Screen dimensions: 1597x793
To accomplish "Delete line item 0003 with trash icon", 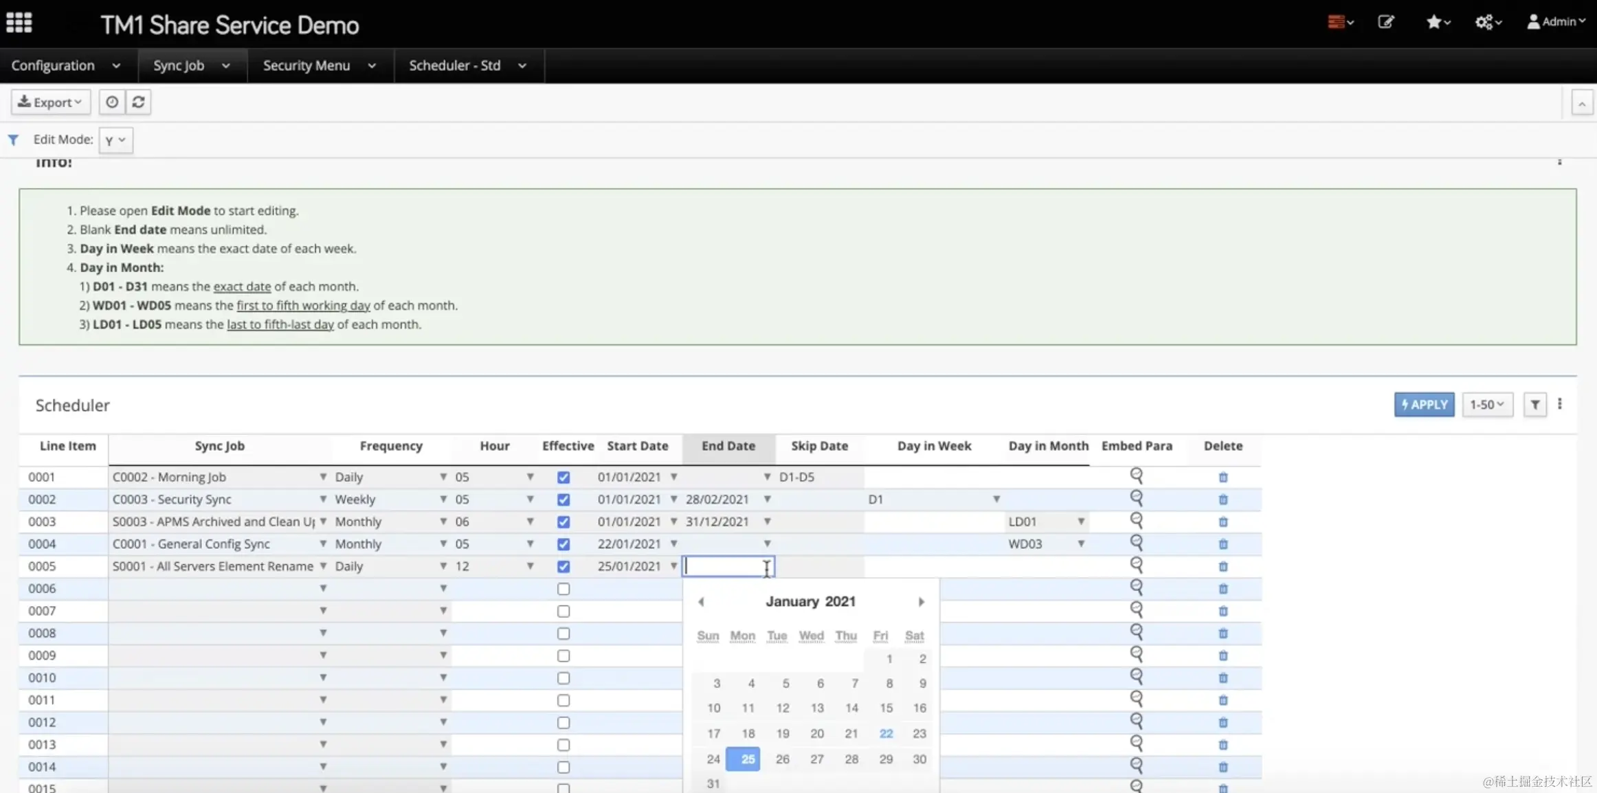I will (1222, 522).
